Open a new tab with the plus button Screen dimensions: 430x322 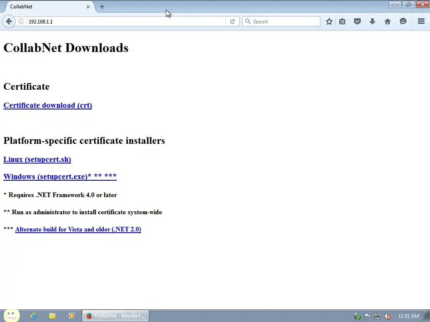[102, 7]
